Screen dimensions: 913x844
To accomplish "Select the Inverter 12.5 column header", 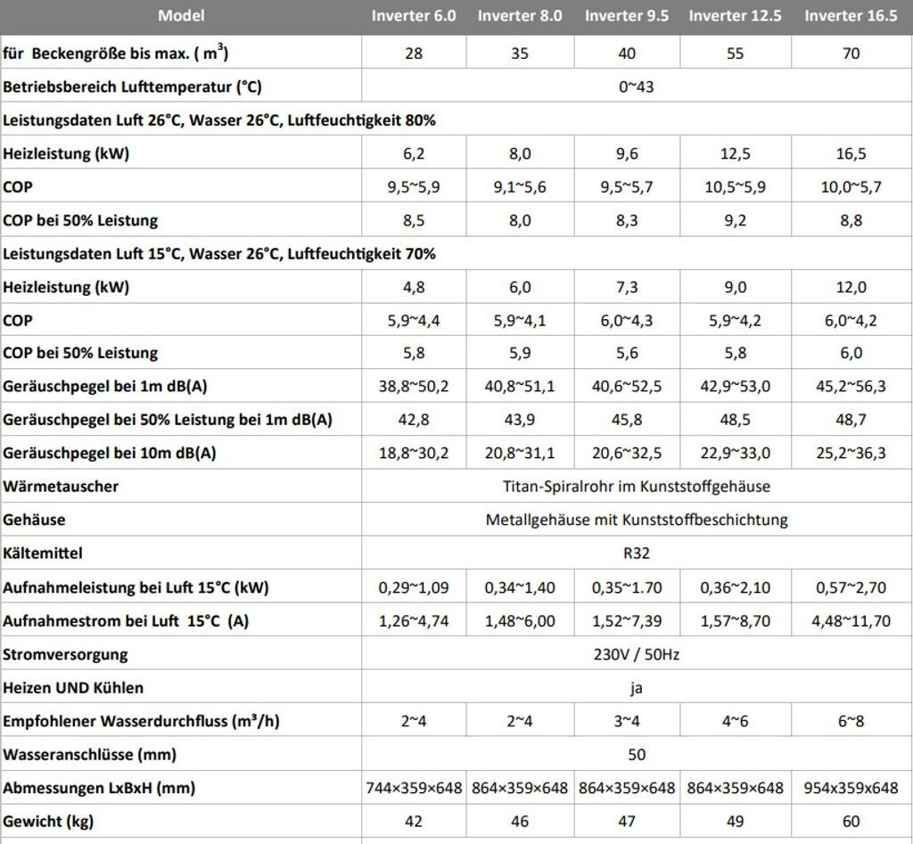I will click(x=735, y=16).
